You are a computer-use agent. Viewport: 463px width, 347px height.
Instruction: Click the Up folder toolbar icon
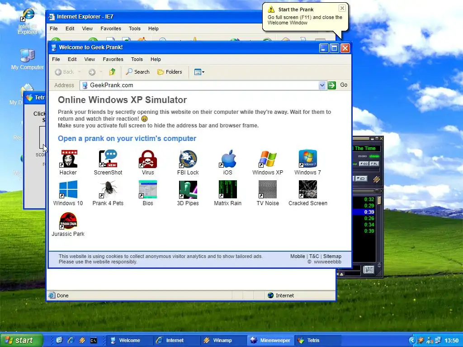coord(112,72)
